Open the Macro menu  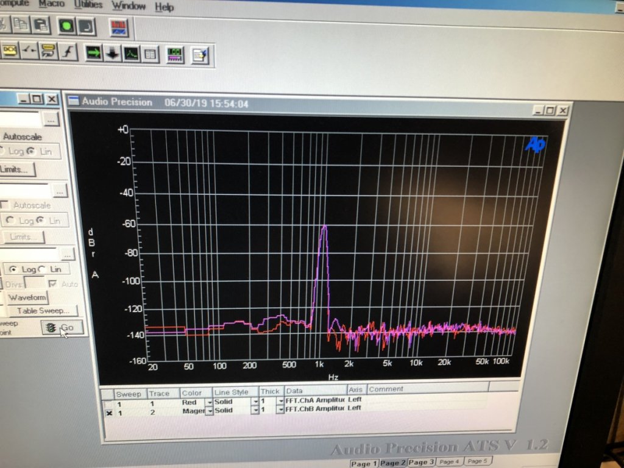(x=52, y=4)
